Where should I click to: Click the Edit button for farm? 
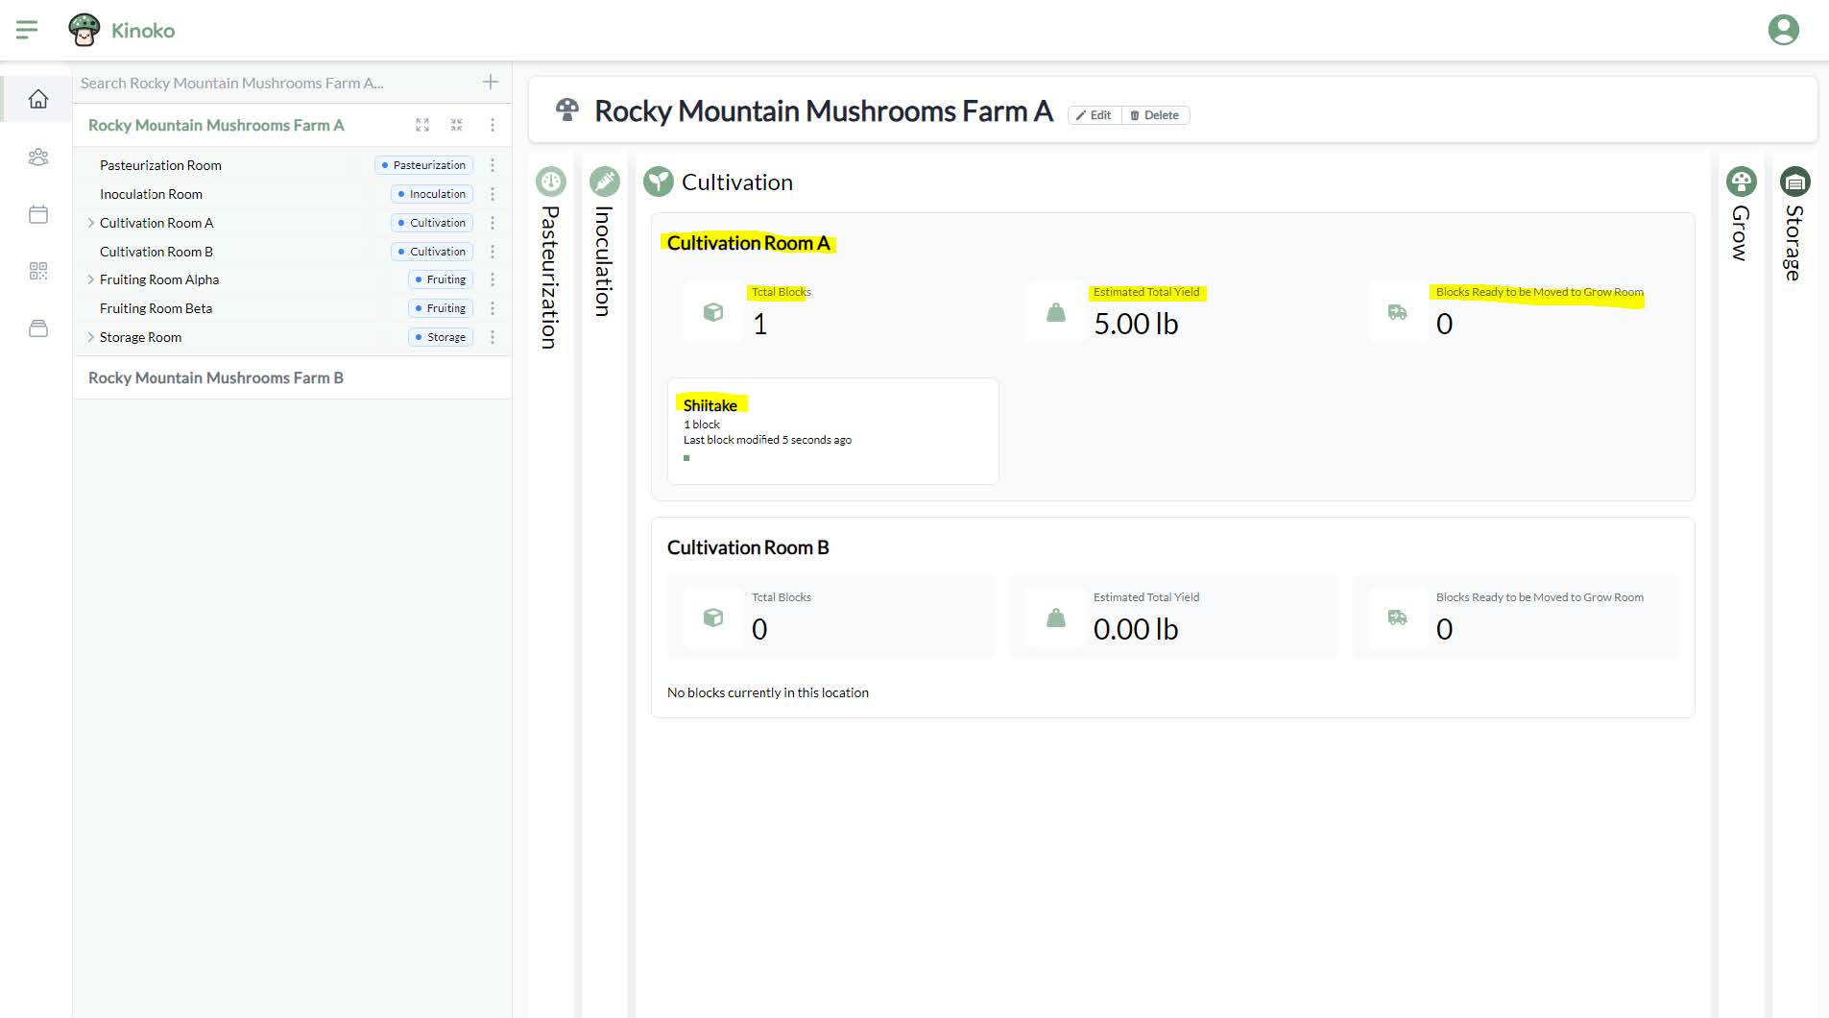pos(1095,115)
